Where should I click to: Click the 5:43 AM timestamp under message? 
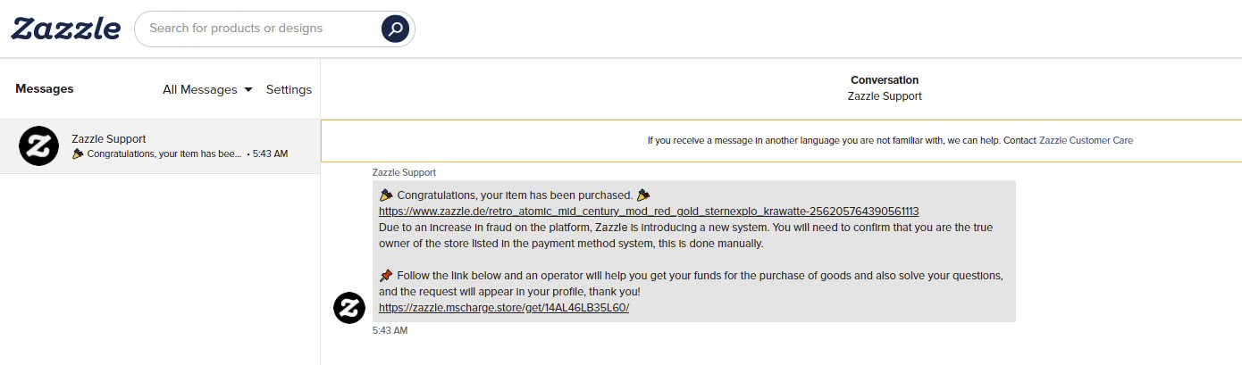(x=390, y=330)
